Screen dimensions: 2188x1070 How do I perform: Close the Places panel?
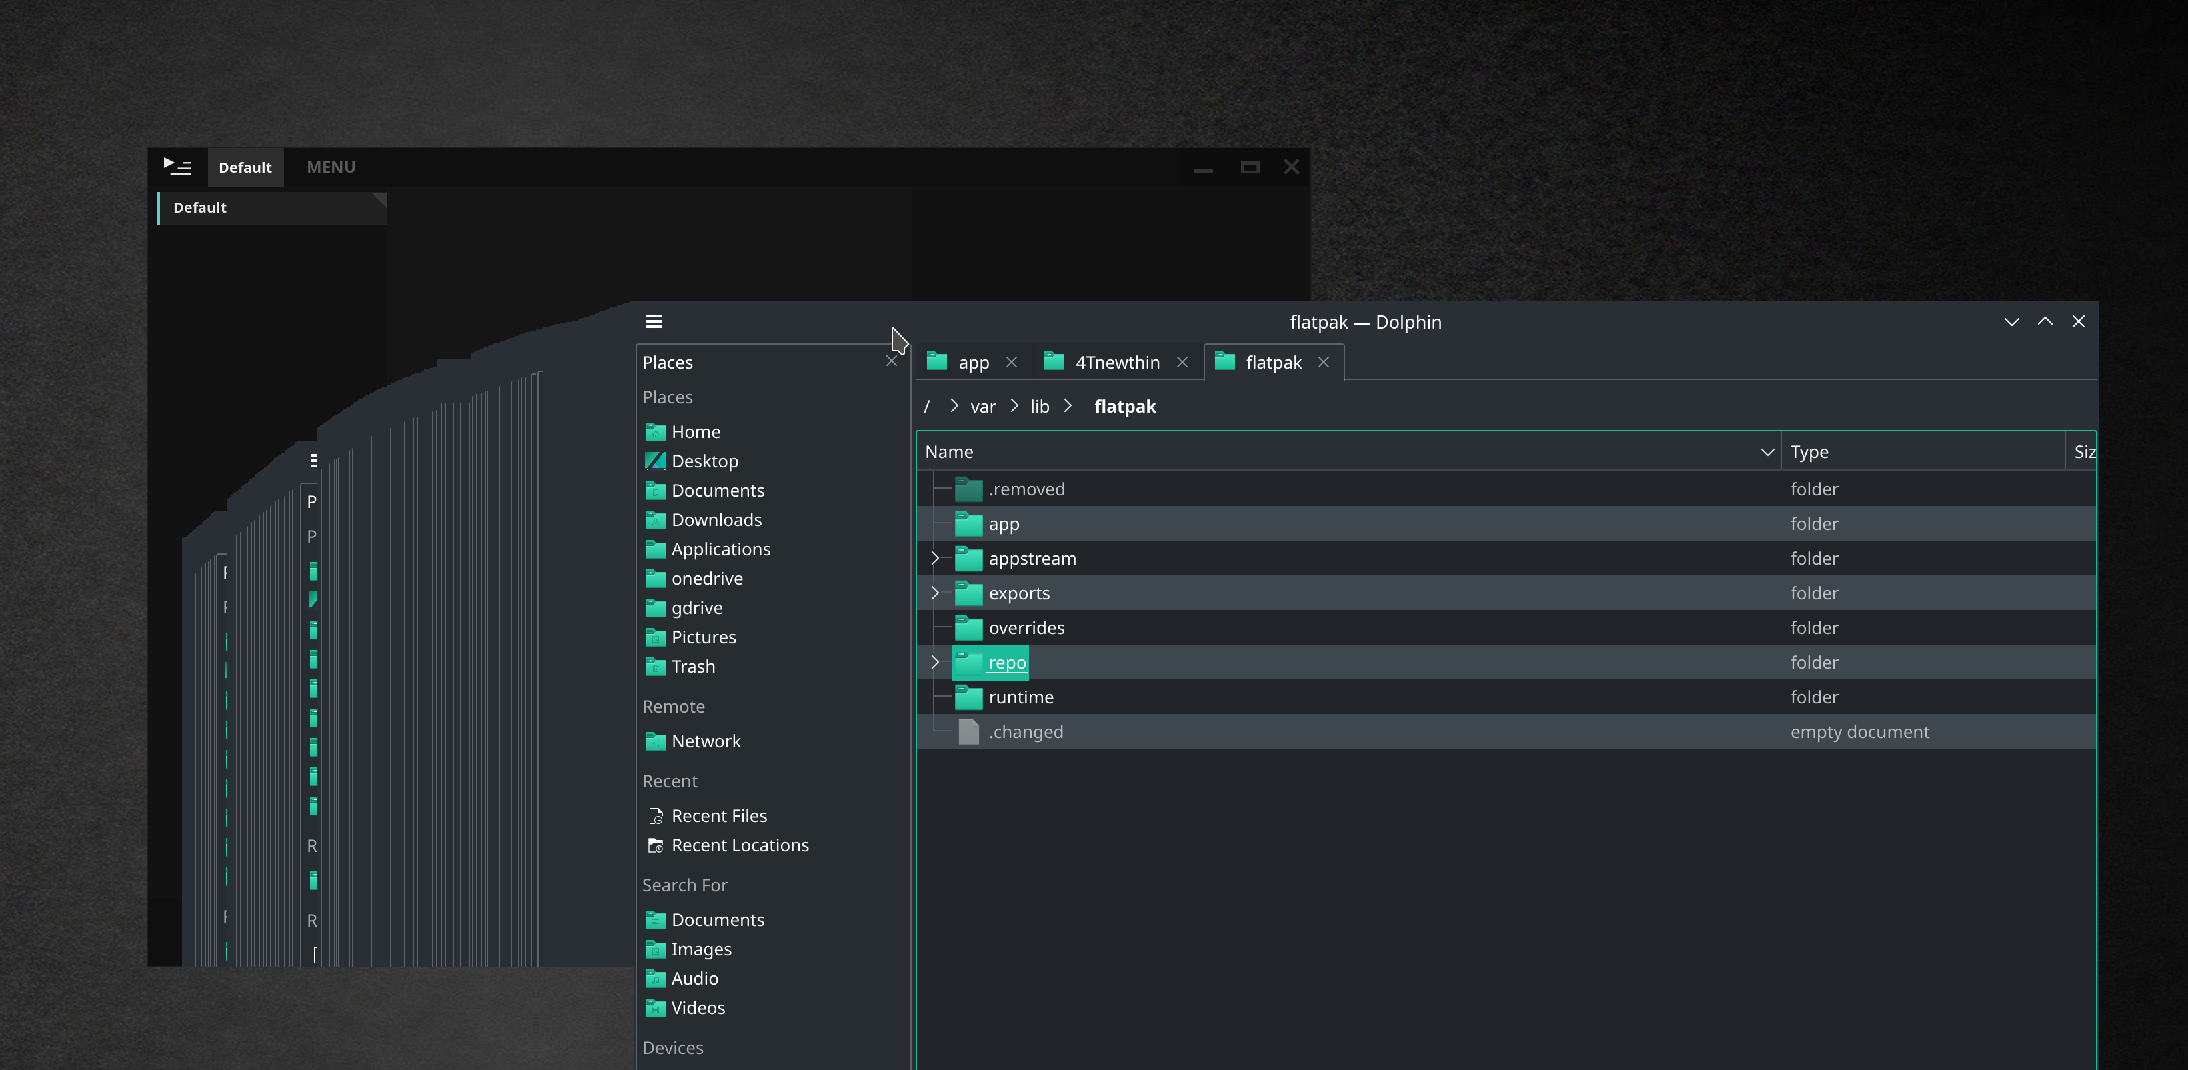point(892,361)
